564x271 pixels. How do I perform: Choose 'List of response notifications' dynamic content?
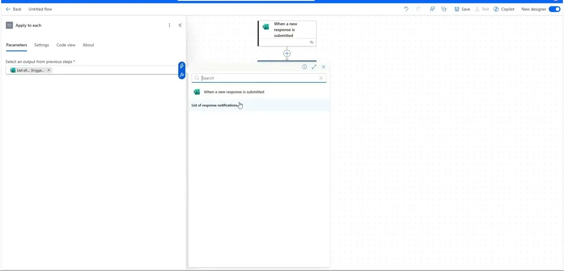[259, 105]
